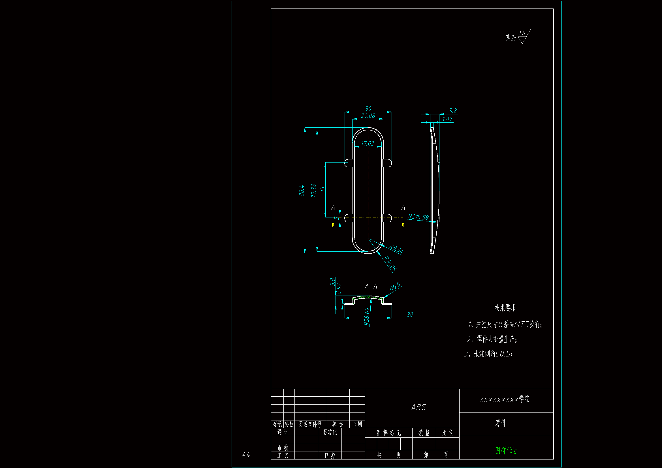Screen dimensions: 662x468
Task: Select the xxxxxxxxx学院 title cell
Action: [504, 399]
